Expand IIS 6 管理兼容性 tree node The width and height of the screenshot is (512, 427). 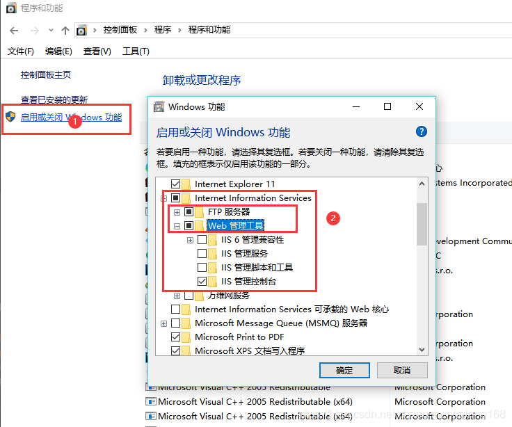[x=190, y=240]
